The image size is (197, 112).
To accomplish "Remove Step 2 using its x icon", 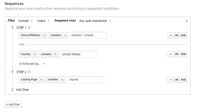I will (x=29, y=72).
